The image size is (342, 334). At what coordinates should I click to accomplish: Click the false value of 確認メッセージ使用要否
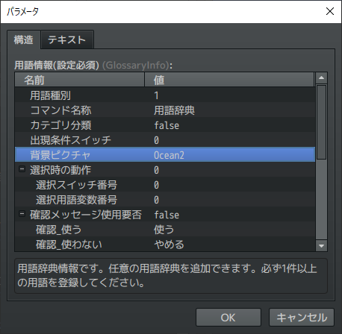(167, 215)
